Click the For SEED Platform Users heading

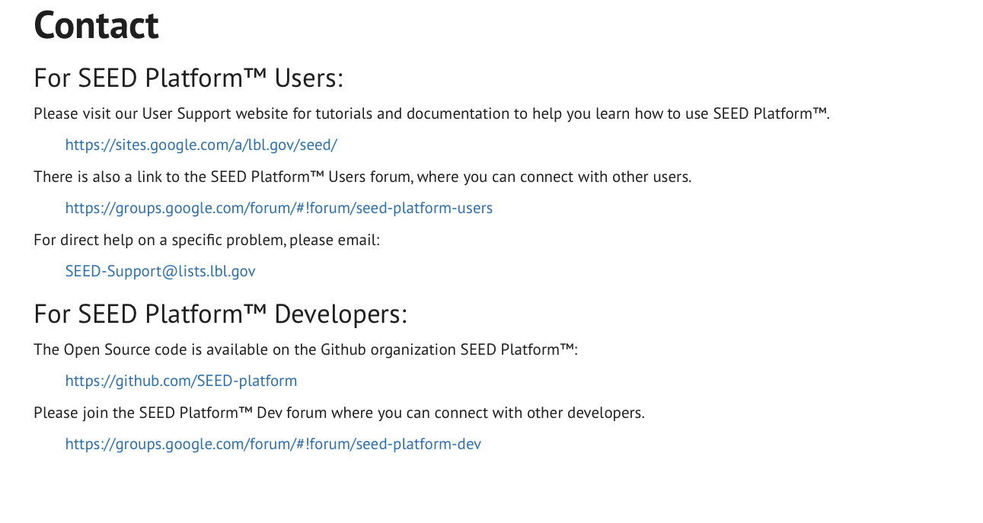click(187, 77)
